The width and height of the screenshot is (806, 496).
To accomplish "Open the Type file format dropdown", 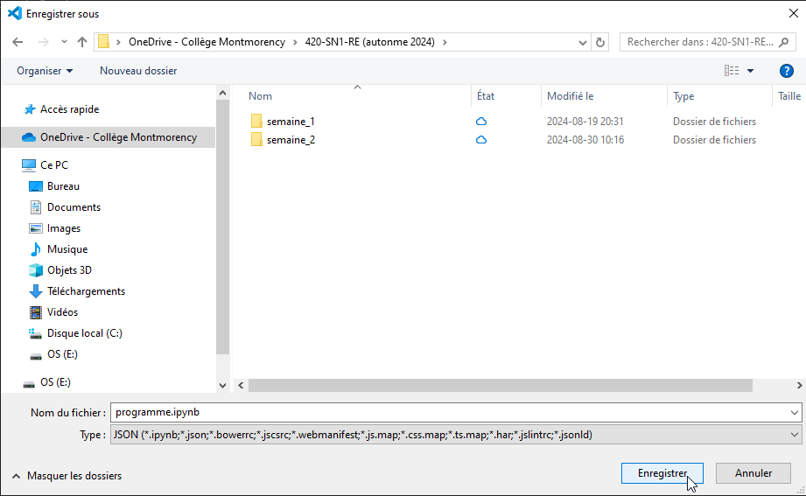I will [x=456, y=435].
